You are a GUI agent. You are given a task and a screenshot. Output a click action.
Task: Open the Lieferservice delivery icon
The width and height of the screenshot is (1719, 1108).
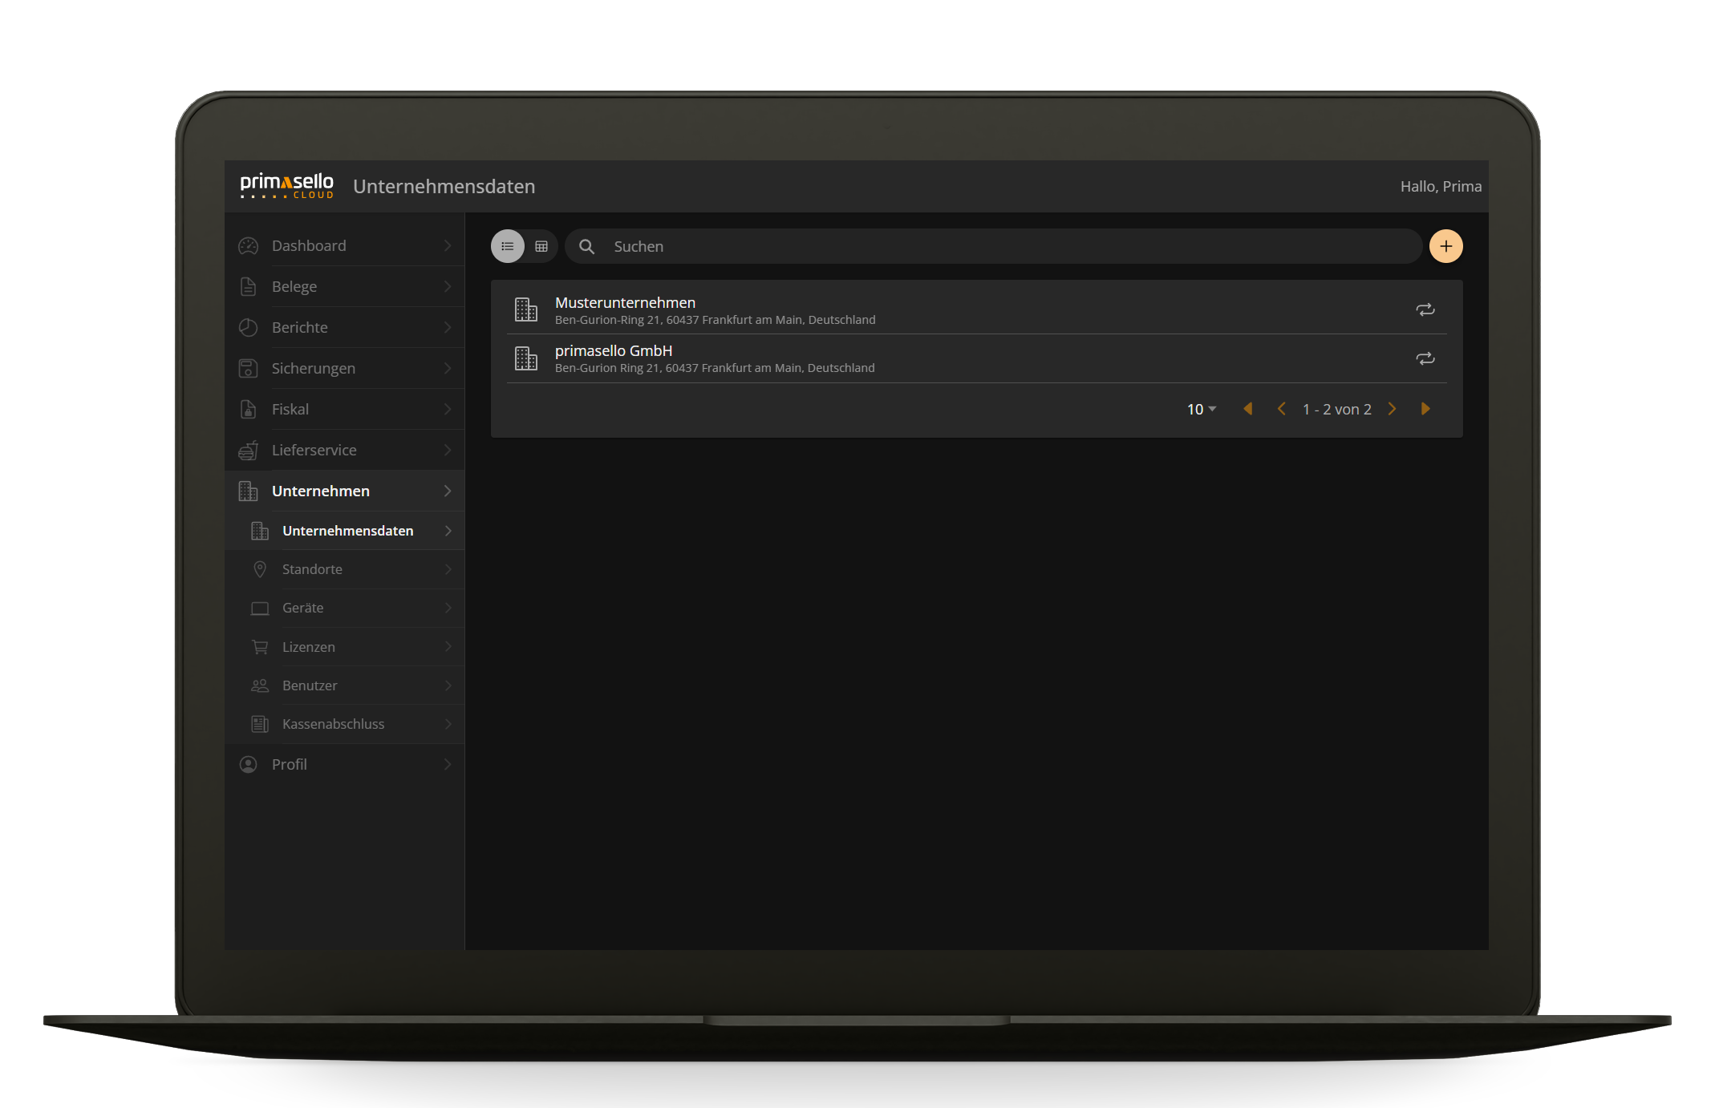248,450
